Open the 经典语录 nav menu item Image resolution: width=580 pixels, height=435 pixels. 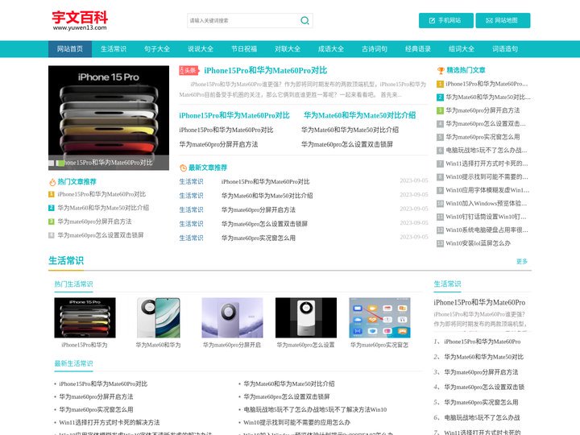(x=418, y=49)
